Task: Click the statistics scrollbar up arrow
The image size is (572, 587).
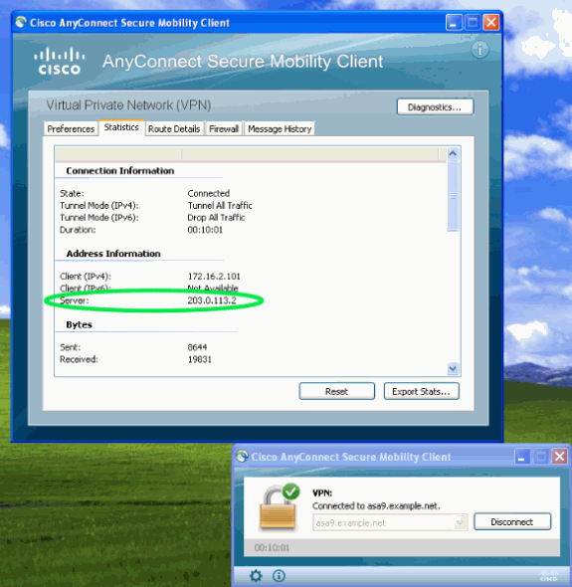Action: click(x=453, y=153)
